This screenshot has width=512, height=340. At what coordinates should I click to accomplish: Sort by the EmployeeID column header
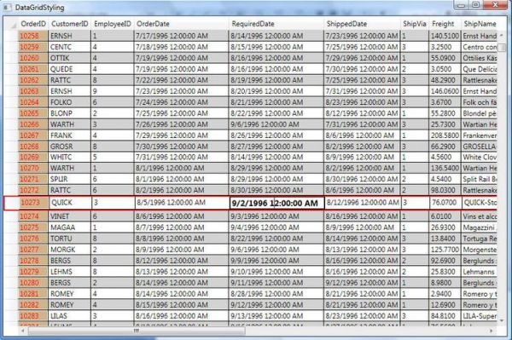coord(113,24)
